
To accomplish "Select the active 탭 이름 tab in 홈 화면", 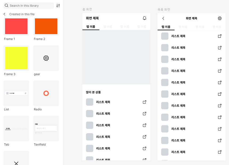I will click(x=91, y=27).
